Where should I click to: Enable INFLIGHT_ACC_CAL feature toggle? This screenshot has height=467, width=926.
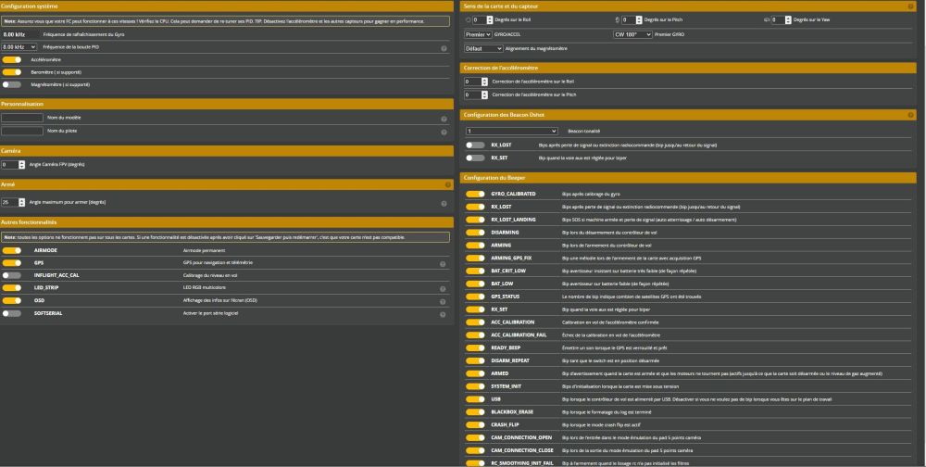(11, 275)
